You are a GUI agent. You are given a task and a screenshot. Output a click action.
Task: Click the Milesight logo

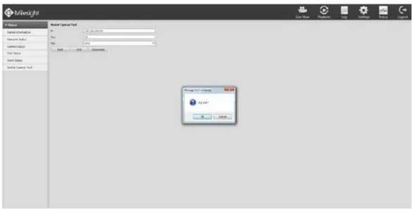(x=22, y=13)
